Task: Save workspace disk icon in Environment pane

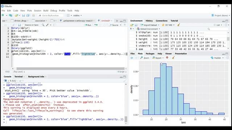Action: (x=136, y=25)
